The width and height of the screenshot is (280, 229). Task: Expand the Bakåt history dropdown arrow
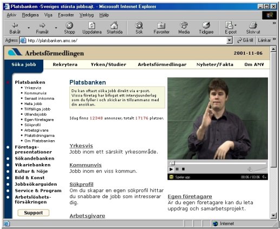[x=29, y=28]
